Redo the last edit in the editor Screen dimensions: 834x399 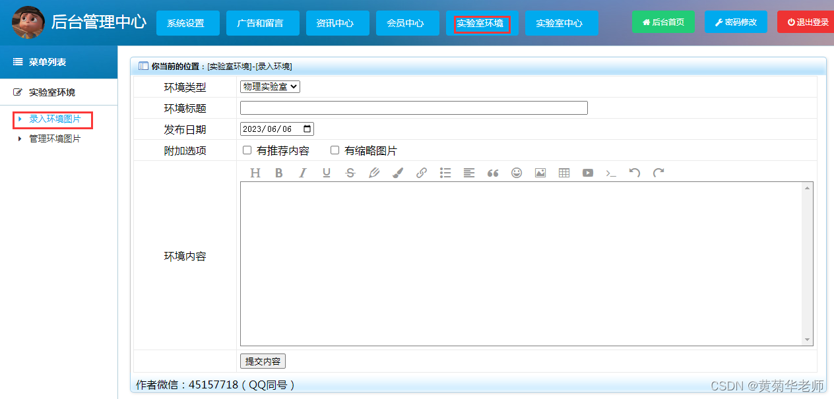tap(658, 173)
